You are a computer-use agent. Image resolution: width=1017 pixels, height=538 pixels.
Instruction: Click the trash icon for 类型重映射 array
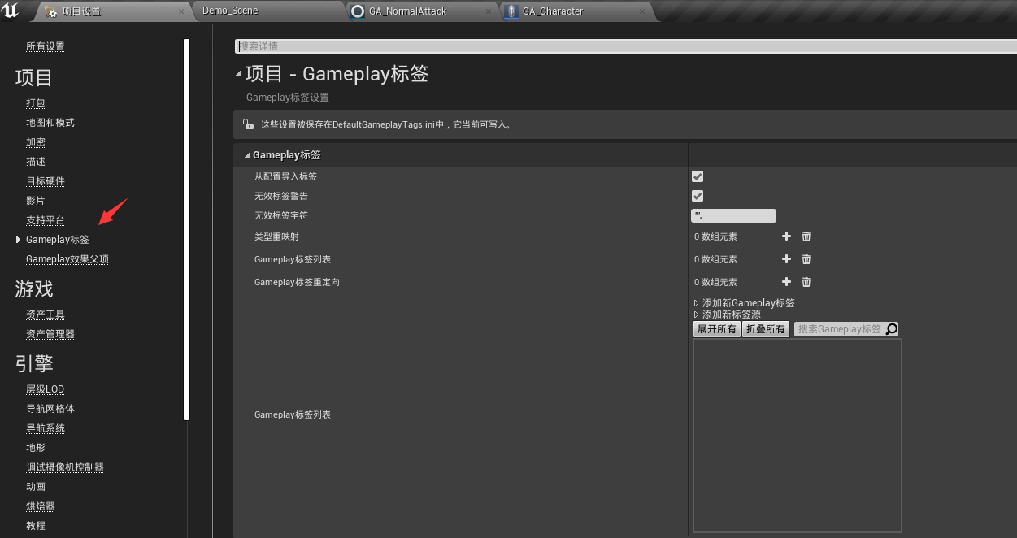[806, 236]
